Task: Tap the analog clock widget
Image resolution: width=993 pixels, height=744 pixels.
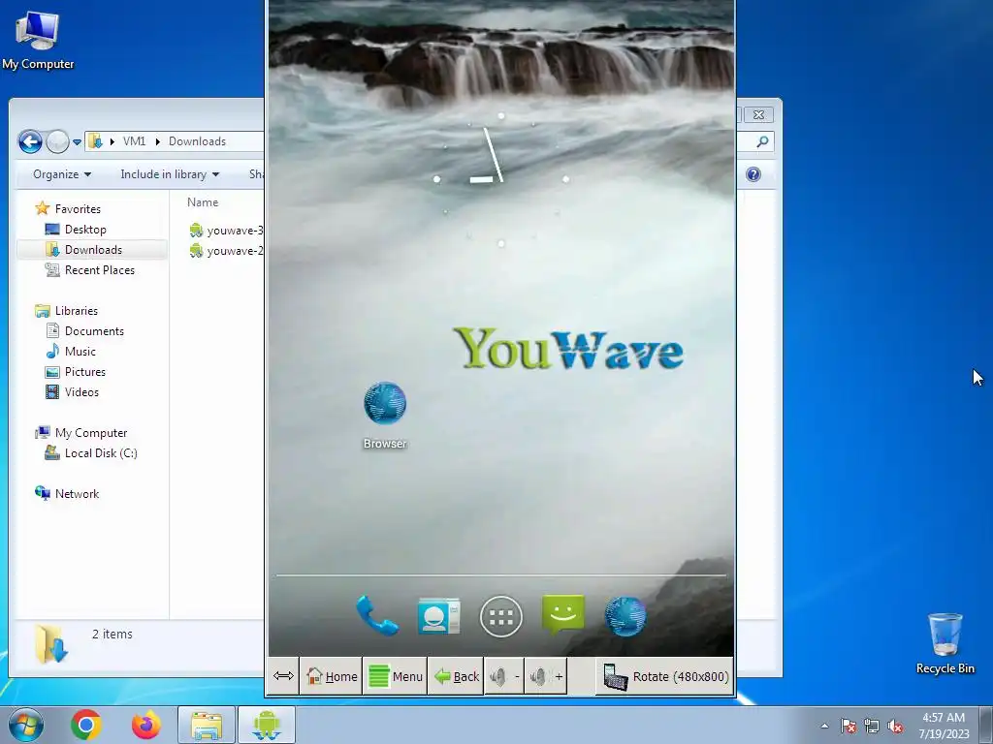Action: click(x=501, y=179)
